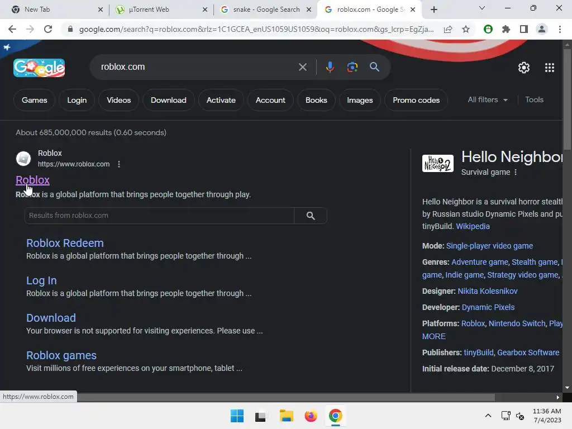Click the Hello Neighbor 2 thumbnail
Image resolution: width=572 pixels, height=429 pixels.
(x=438, y=163)
